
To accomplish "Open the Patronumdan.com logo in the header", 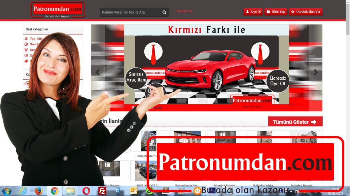I will (58, 10).
